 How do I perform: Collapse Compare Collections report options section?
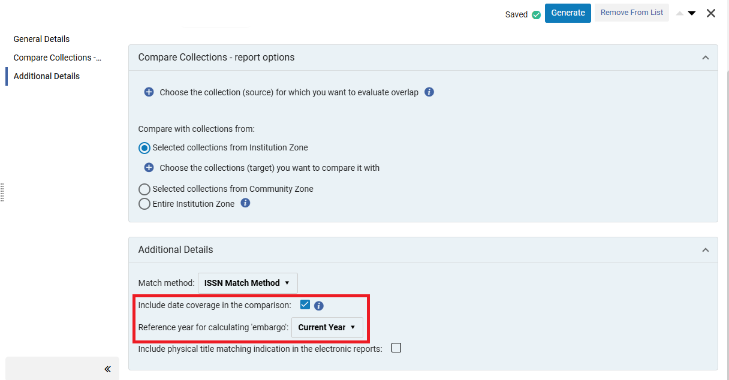[x=706, y=58]
